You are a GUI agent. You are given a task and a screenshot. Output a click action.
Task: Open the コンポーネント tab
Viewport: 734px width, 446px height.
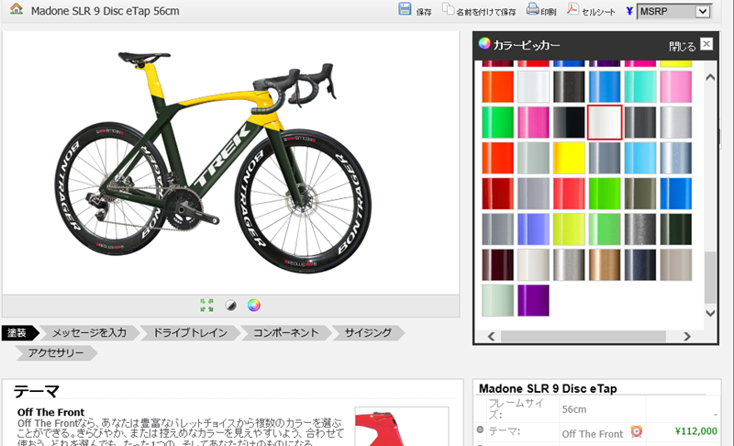coord(285,333)
